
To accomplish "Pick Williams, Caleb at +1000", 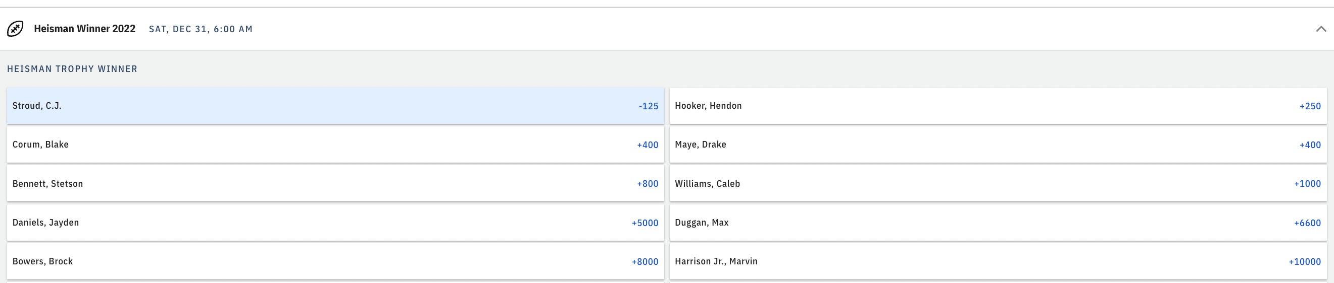I will (998, 183).
